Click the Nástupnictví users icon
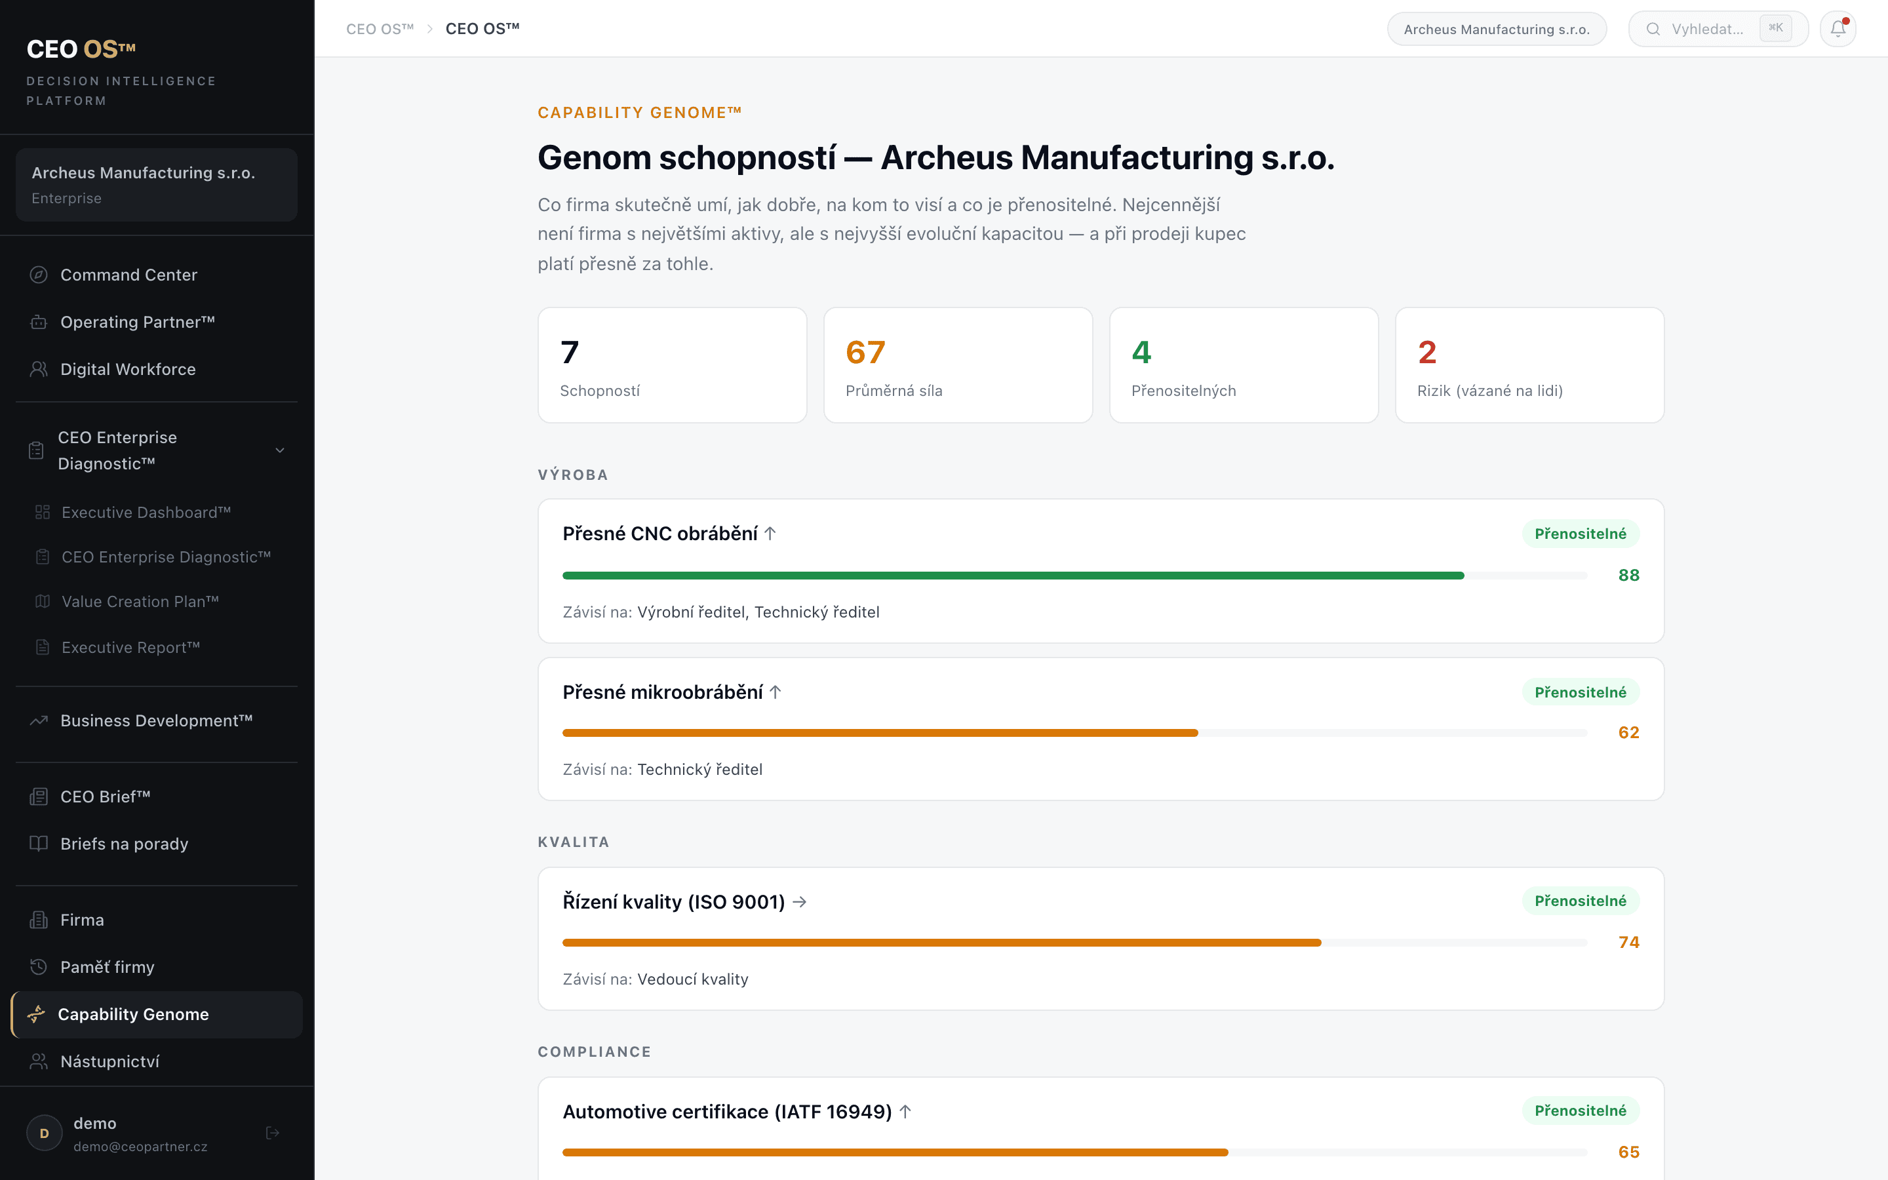Viewport: 1888px width, 1180px height. click(x=38, y=1061)
